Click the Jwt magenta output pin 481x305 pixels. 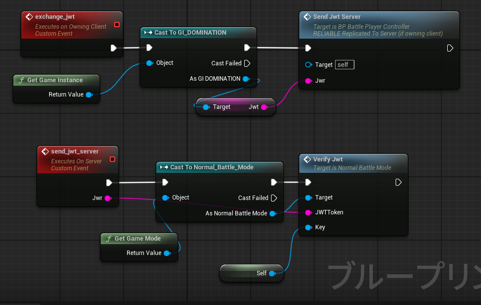[x=264, y=107]
